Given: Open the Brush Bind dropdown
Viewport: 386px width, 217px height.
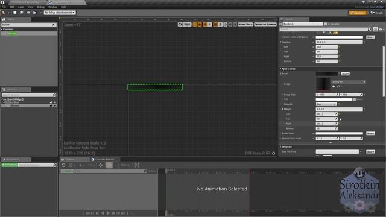Looking at the screenshot, I should coord(345,74).
